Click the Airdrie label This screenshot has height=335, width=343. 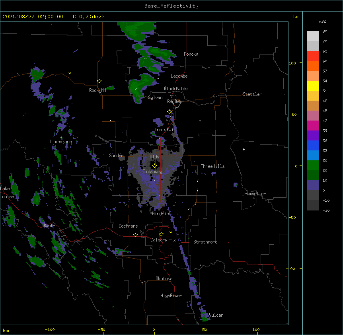[x=161, y=214]
